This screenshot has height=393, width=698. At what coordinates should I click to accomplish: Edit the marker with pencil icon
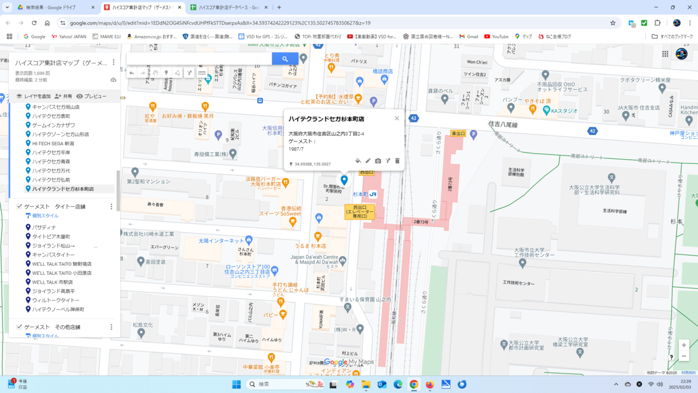click(x=368, y=161)
